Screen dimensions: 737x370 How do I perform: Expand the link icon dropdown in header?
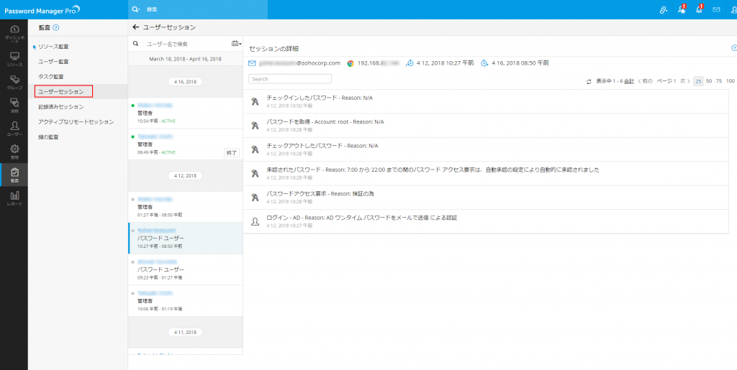click(664, 9)
